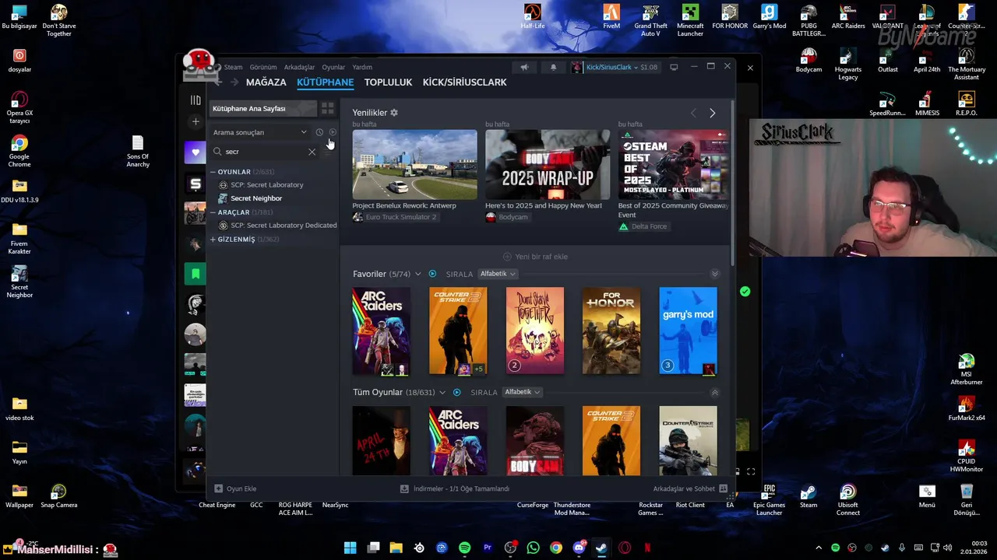Click Oyun Ekle button
This screenshot has width=997, height=560.
point(235,488)
